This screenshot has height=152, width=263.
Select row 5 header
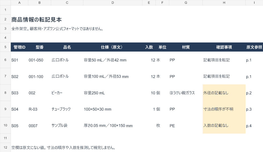click(5, 47)
